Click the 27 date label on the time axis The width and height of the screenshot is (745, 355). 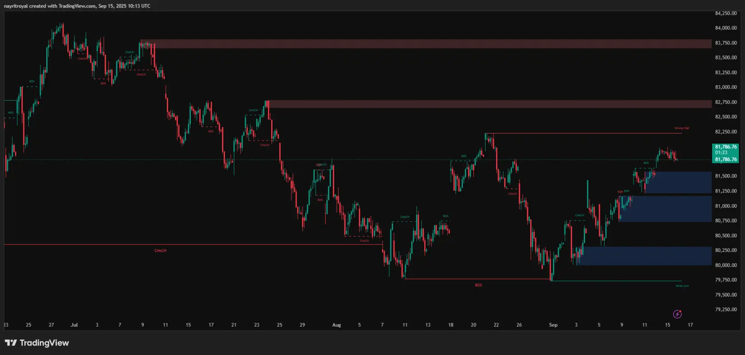tap(52, 325)
